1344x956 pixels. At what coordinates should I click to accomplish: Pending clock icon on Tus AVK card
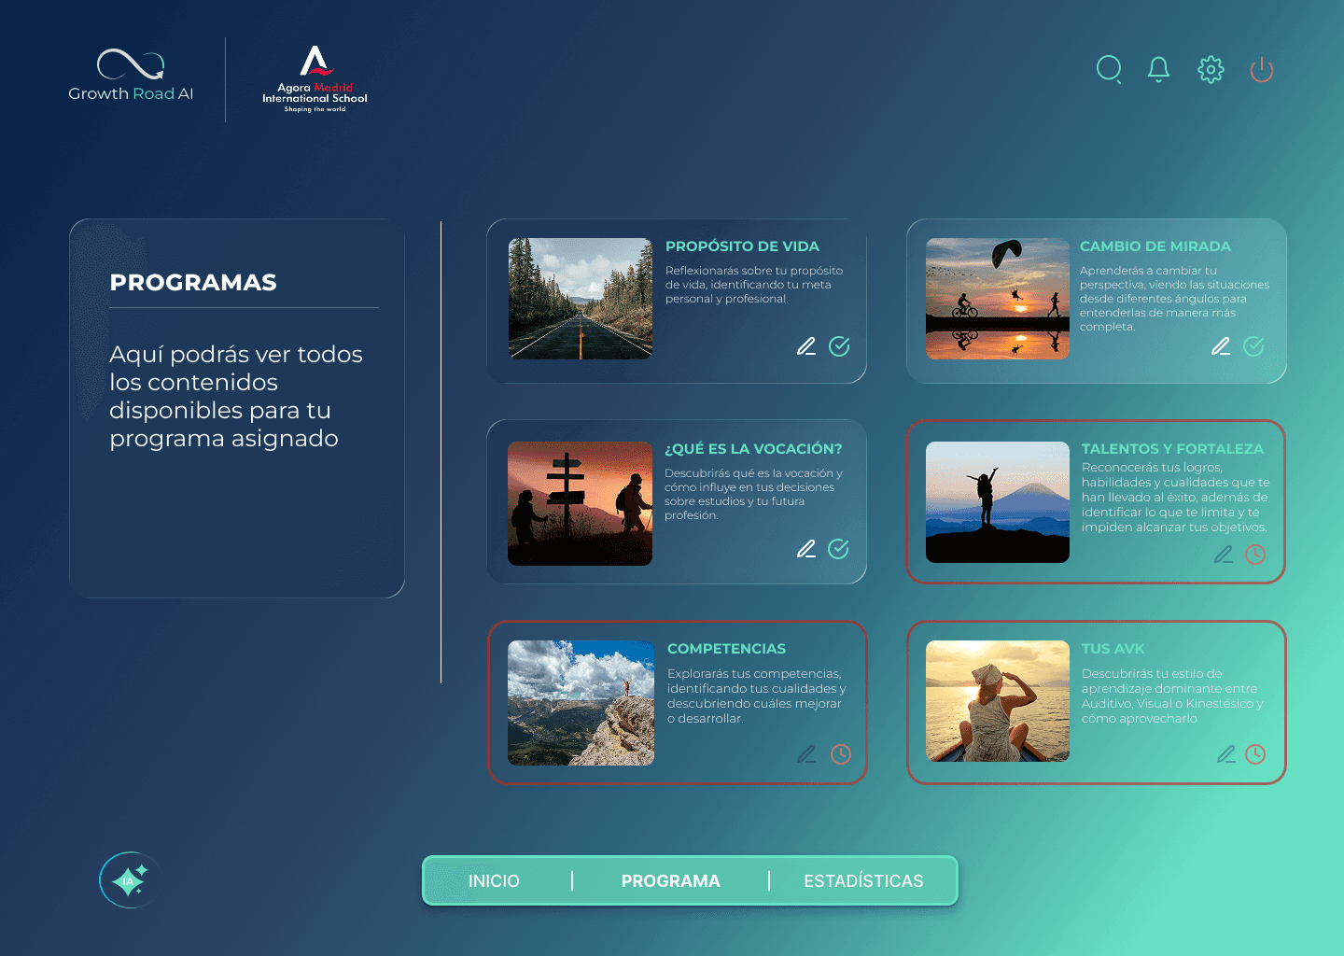pos(1255,754)
